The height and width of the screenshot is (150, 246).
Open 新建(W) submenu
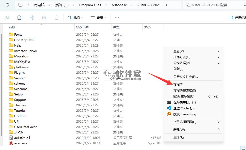click(194, 130)
